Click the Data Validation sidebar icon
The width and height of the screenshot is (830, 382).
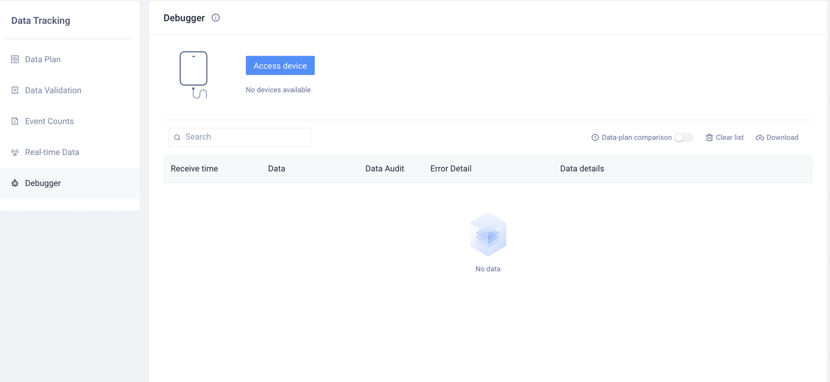click(x=15, y=90)
